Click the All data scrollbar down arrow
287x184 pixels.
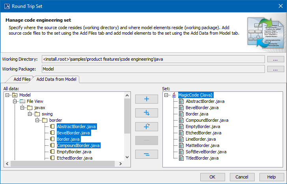[x=127, y=157]
